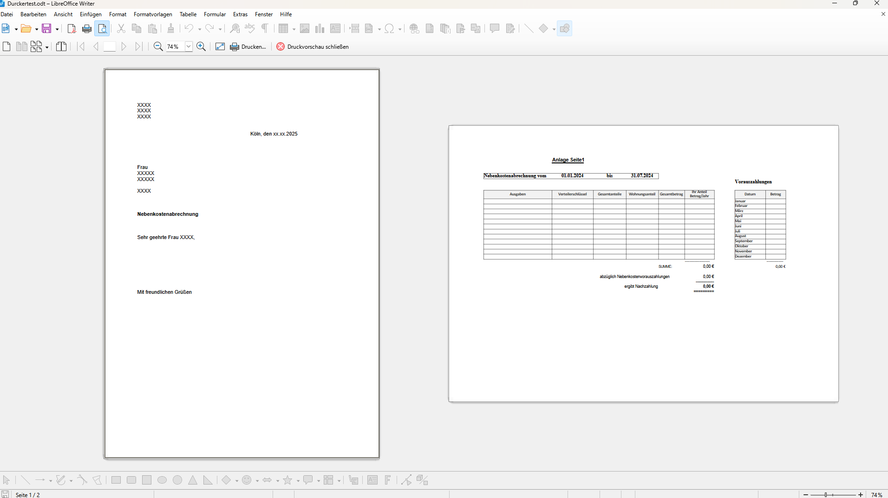The image size is (888, 498).
Task: Switch to Two Pages Preview
Action: (x=21, y=46)
